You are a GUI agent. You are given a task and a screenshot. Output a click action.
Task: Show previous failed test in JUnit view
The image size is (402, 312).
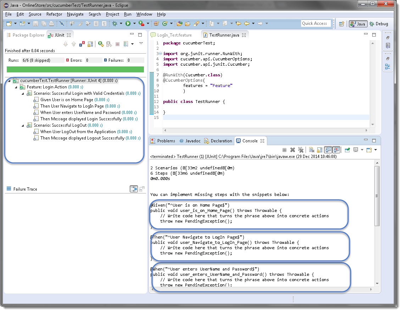74,44
